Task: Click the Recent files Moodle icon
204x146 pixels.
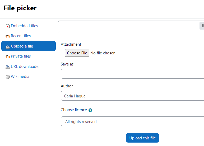Action: [8, 36]
